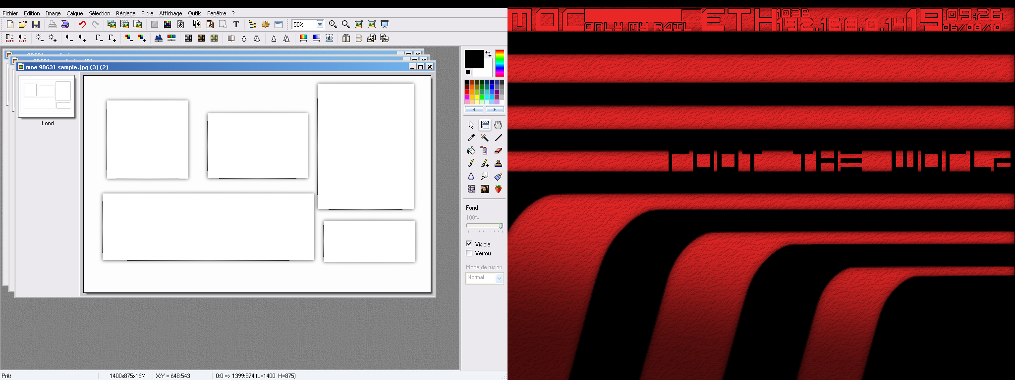The image size is (1015, 380).
Task: Pick the smudge finger tool
Action: 485,176
